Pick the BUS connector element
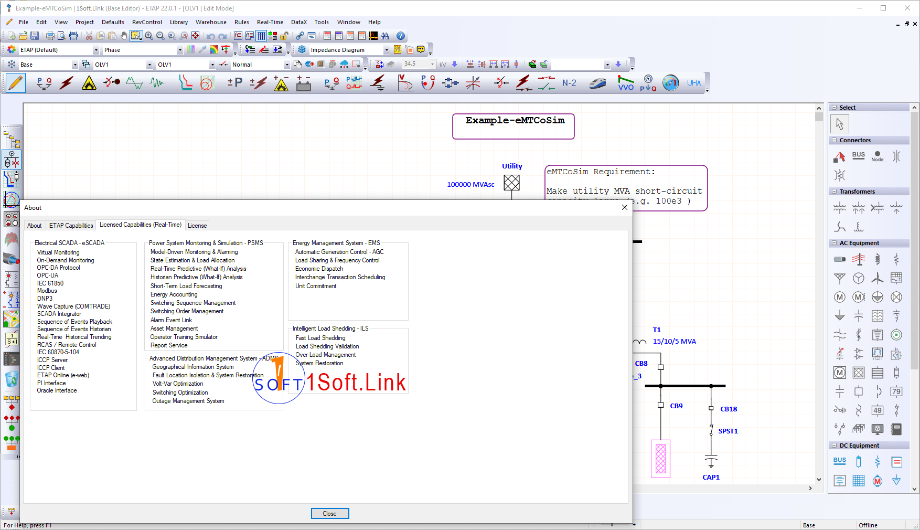 (x=859, y=156)
